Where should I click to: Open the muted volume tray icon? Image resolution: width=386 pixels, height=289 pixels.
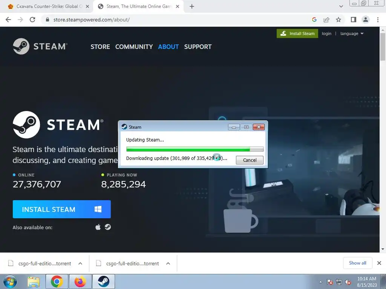(x=348, y=282)
